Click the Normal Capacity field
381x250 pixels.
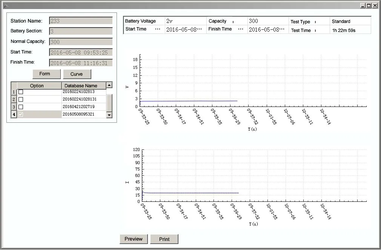(x=81, y=42)
